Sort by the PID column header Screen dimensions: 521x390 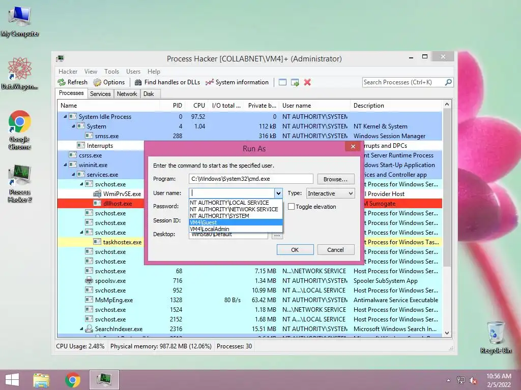pos(172,106)
